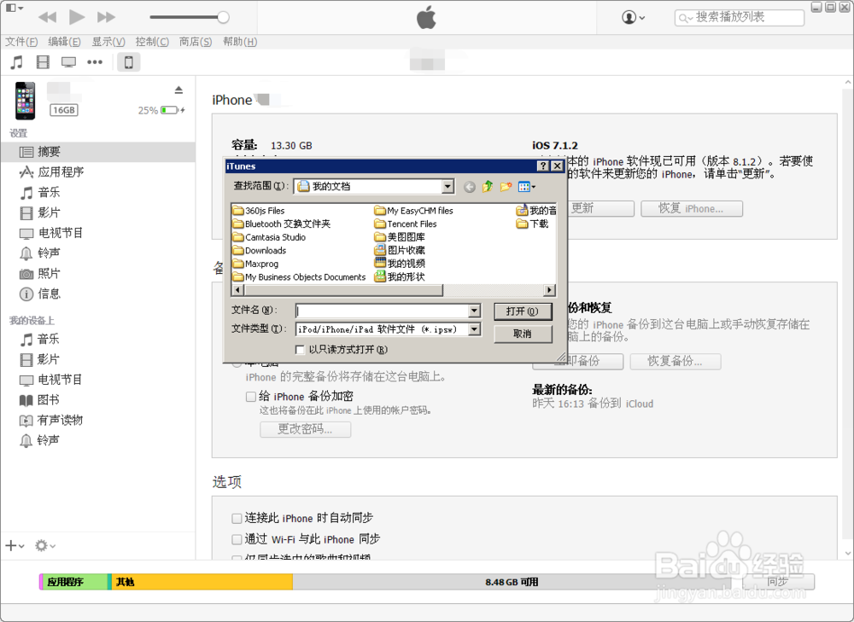Expand the 查找范围 folder dropdown
The height and width of the screenshot is (622, 854).
pyautogui.click(x=447, y=187)
